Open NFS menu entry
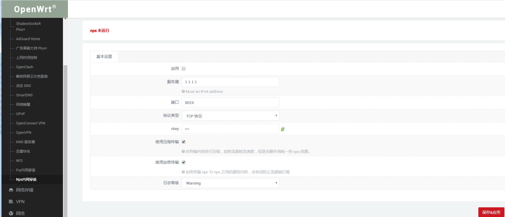 (19, 160)
